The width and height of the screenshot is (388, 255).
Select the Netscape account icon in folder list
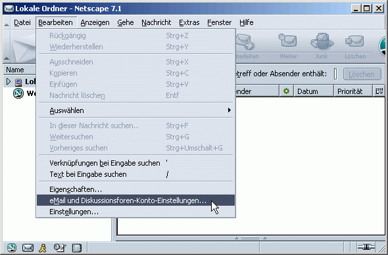point(18,93)
